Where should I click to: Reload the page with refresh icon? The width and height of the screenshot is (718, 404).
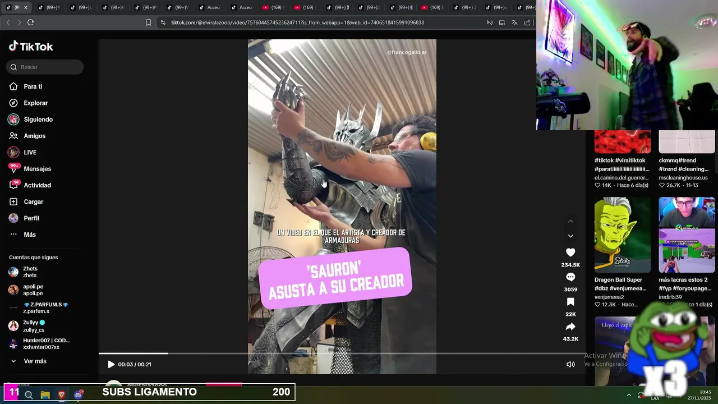pos(30,22)
